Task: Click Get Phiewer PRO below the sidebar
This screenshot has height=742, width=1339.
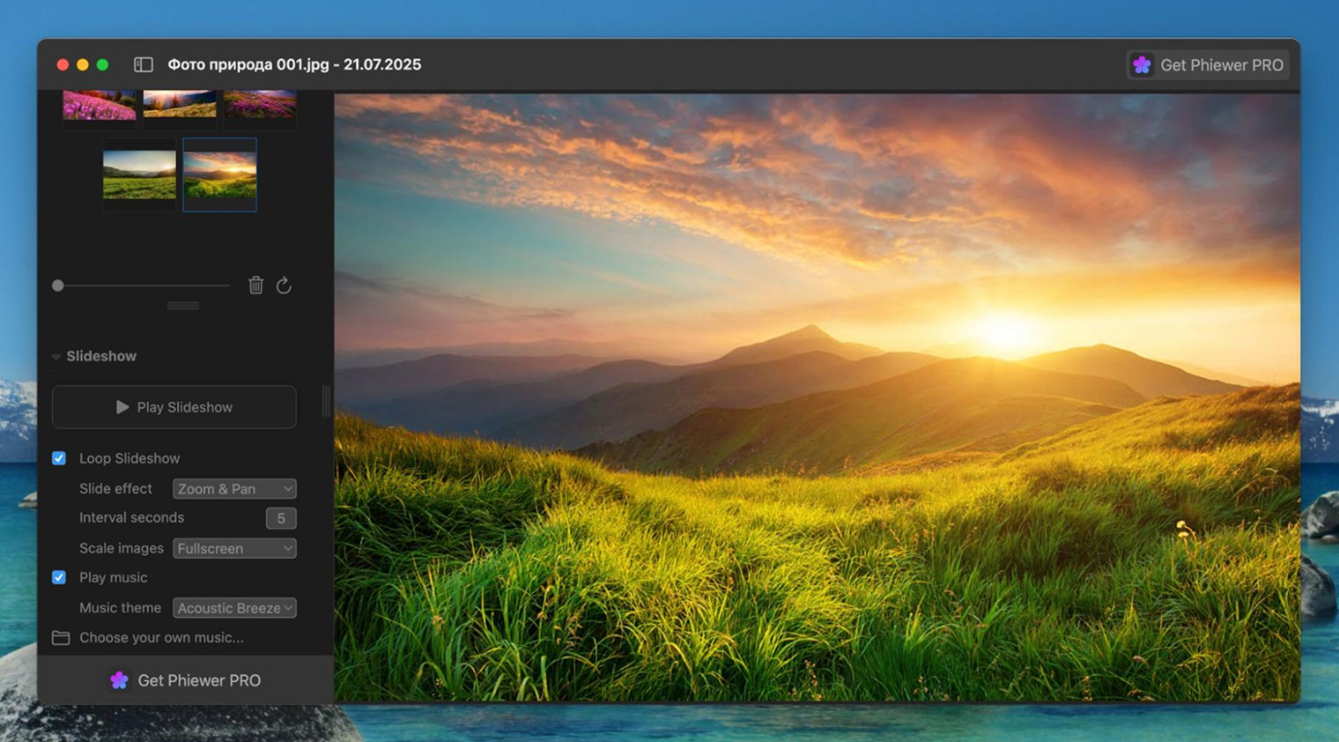Action: click(185, 680)
